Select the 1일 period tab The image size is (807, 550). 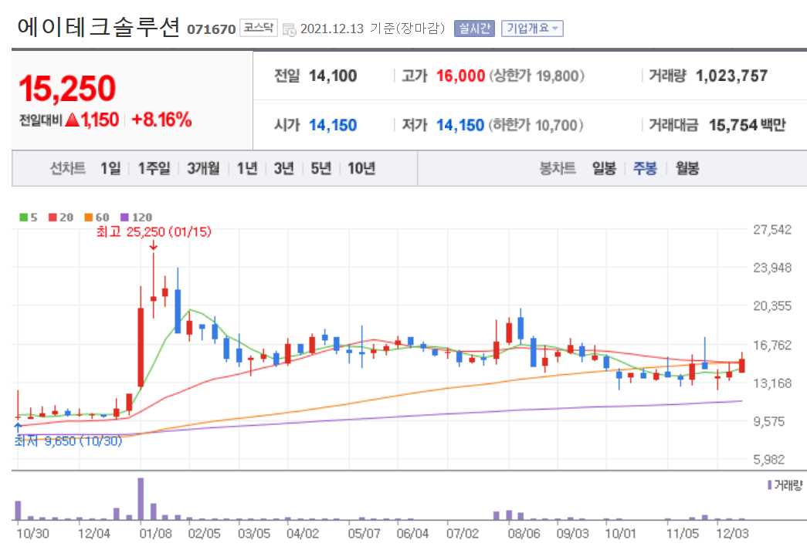109,167
